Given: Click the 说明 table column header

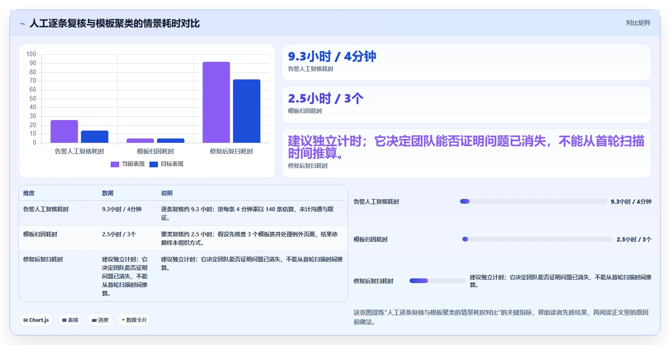Looking at the screenshot, I should (167, 193).
